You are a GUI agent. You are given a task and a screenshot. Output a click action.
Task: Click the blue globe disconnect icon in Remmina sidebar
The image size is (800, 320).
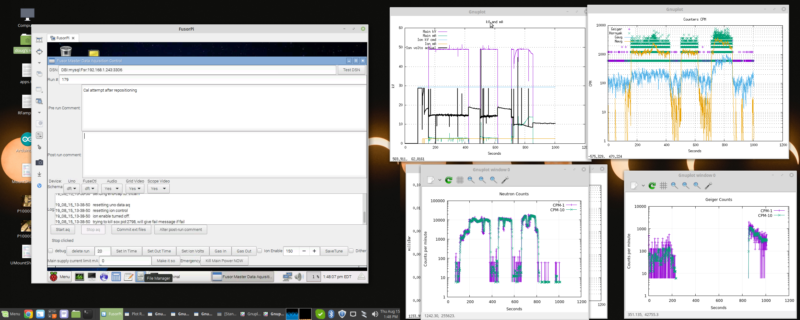coord(39,186)
